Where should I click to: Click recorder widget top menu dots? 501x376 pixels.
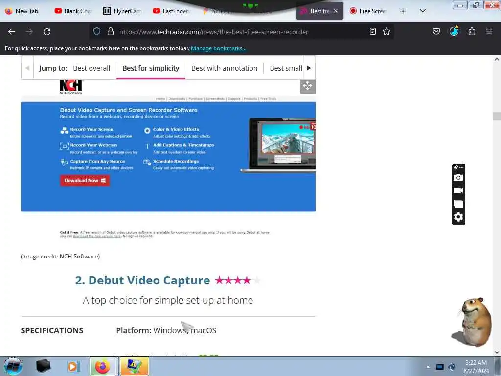[461, 167]
